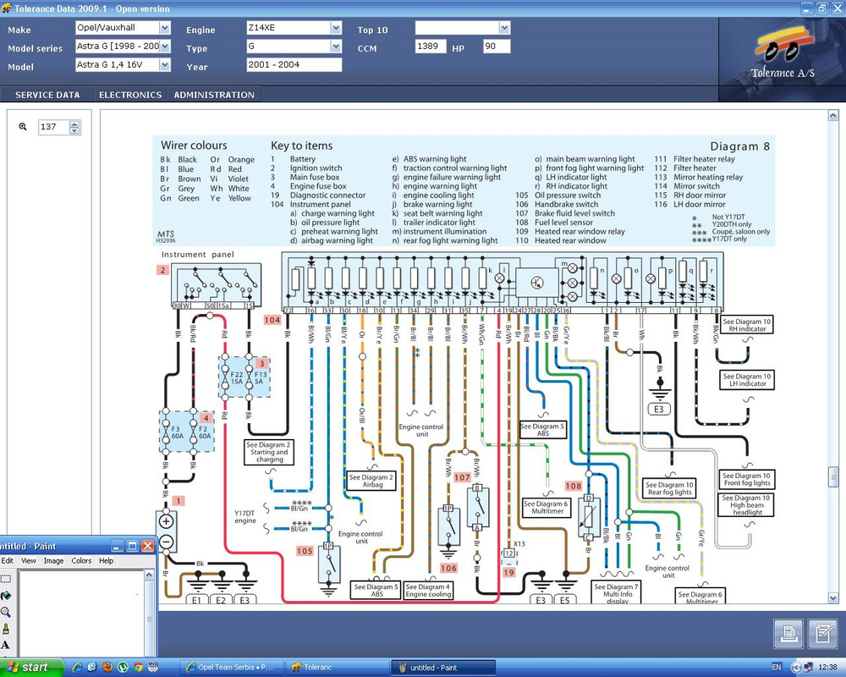Screen dimensions: 846x677
Task: Launch Firefox from quick launch
Action: [x=107, y=668]
